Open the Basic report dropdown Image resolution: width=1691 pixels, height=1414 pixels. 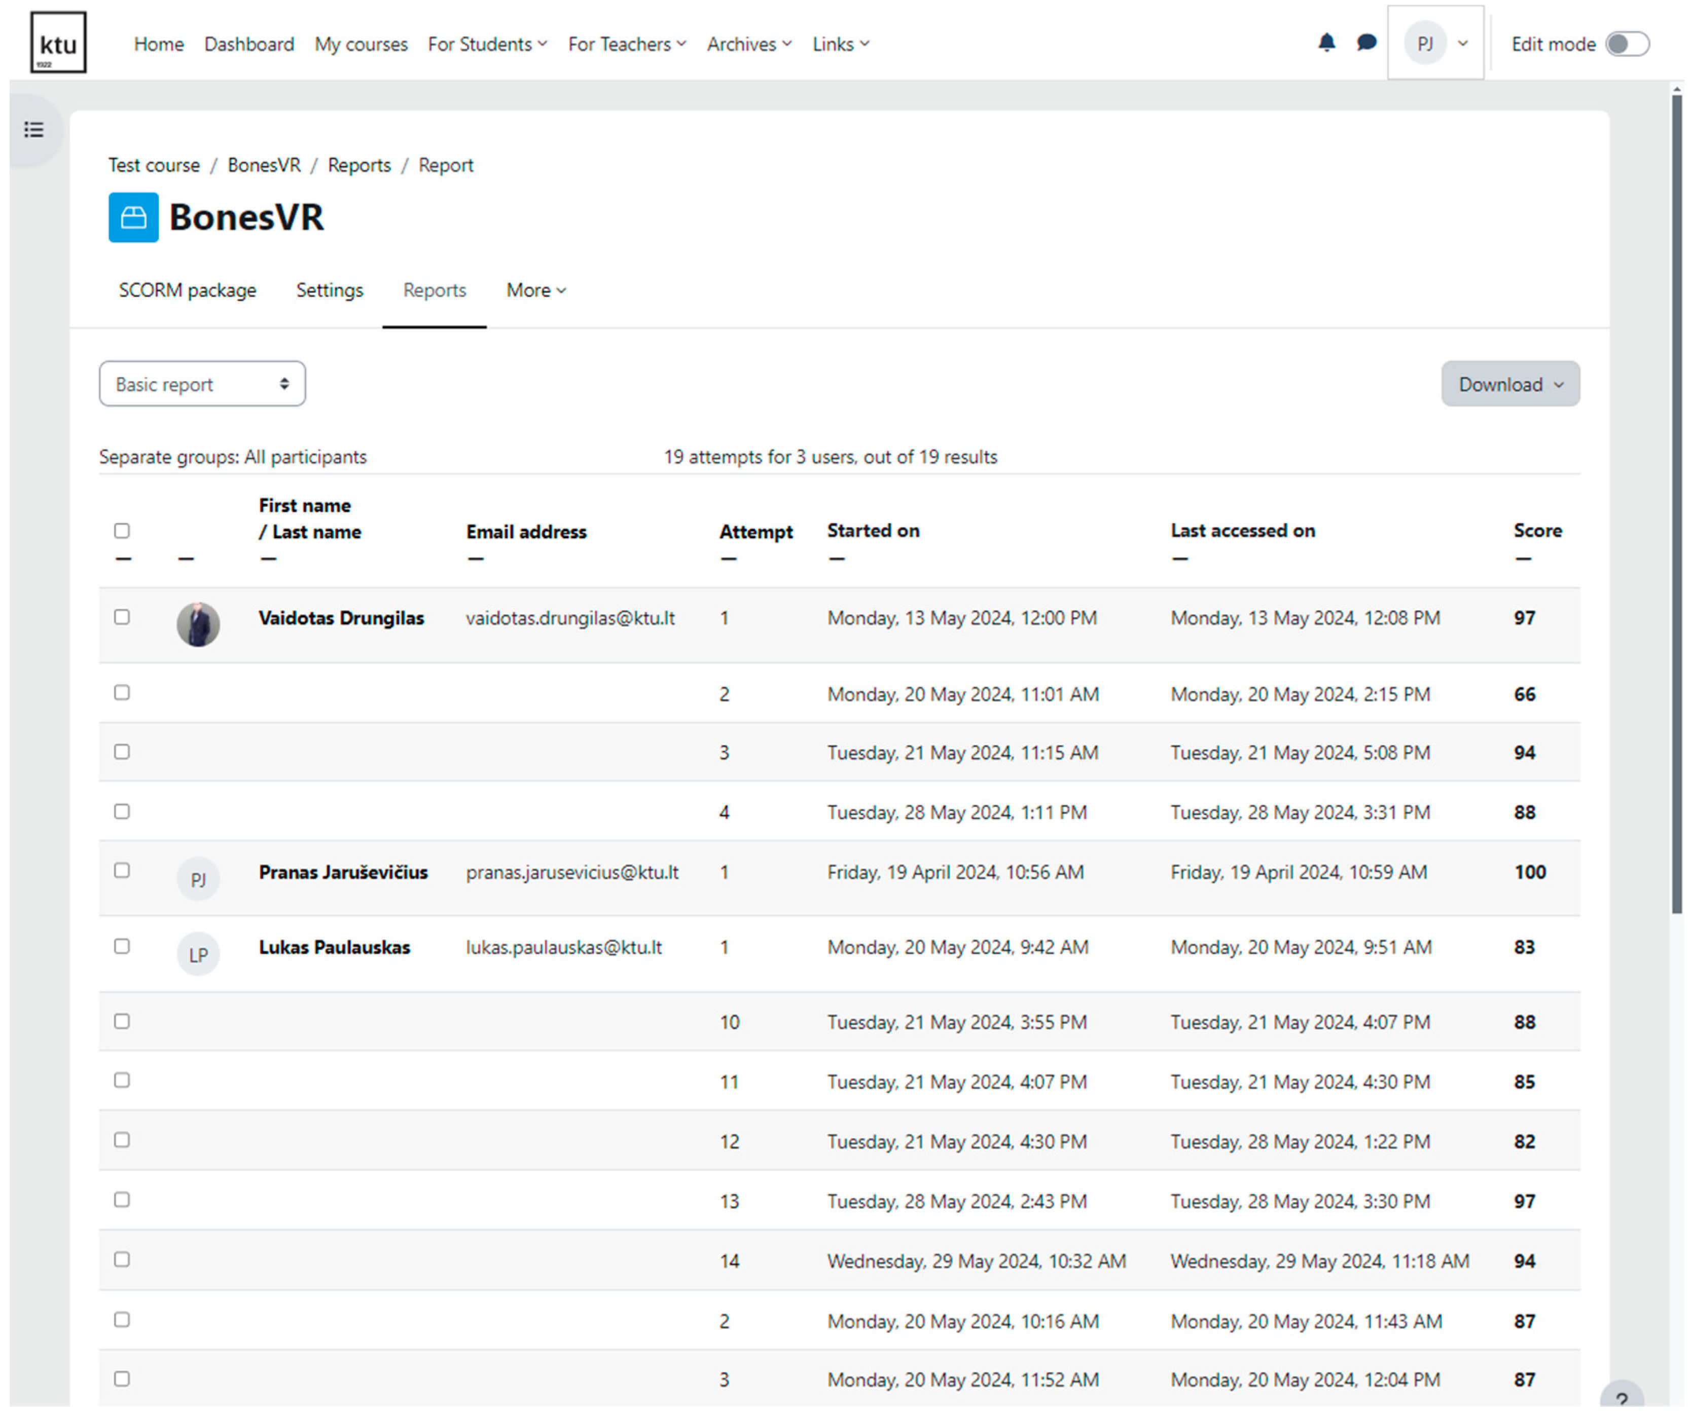click(x=202, y=384)
